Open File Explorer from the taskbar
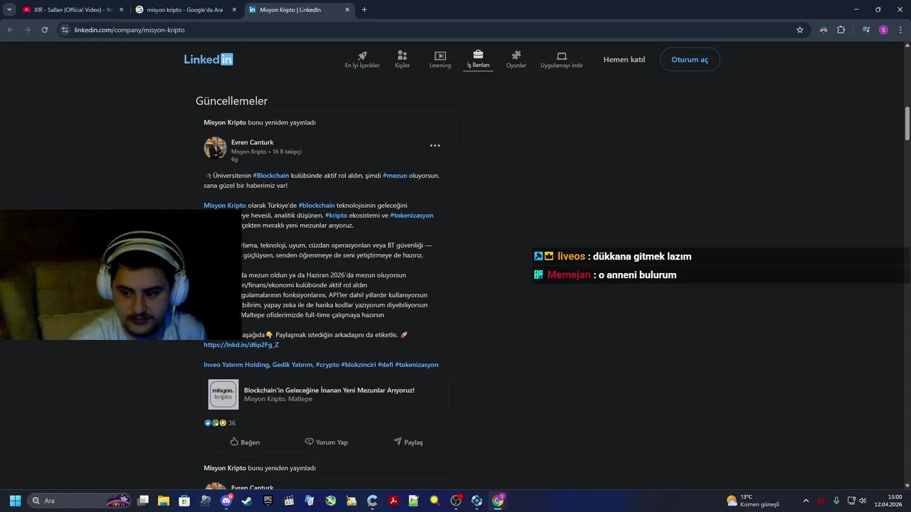 click(x=164, y=501)
